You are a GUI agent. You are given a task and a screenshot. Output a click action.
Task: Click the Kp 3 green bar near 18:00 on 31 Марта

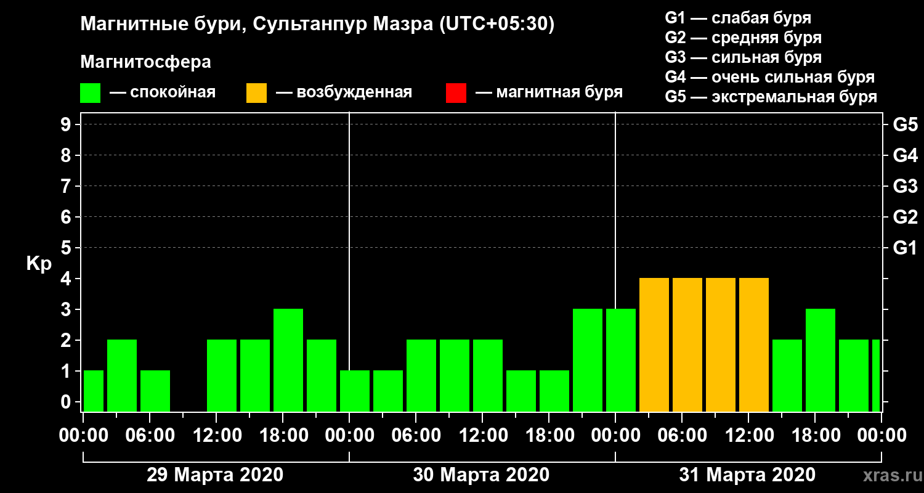point(821,360)
